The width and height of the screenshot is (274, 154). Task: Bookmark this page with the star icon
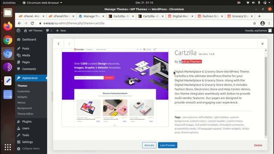(x=254, y=23)
